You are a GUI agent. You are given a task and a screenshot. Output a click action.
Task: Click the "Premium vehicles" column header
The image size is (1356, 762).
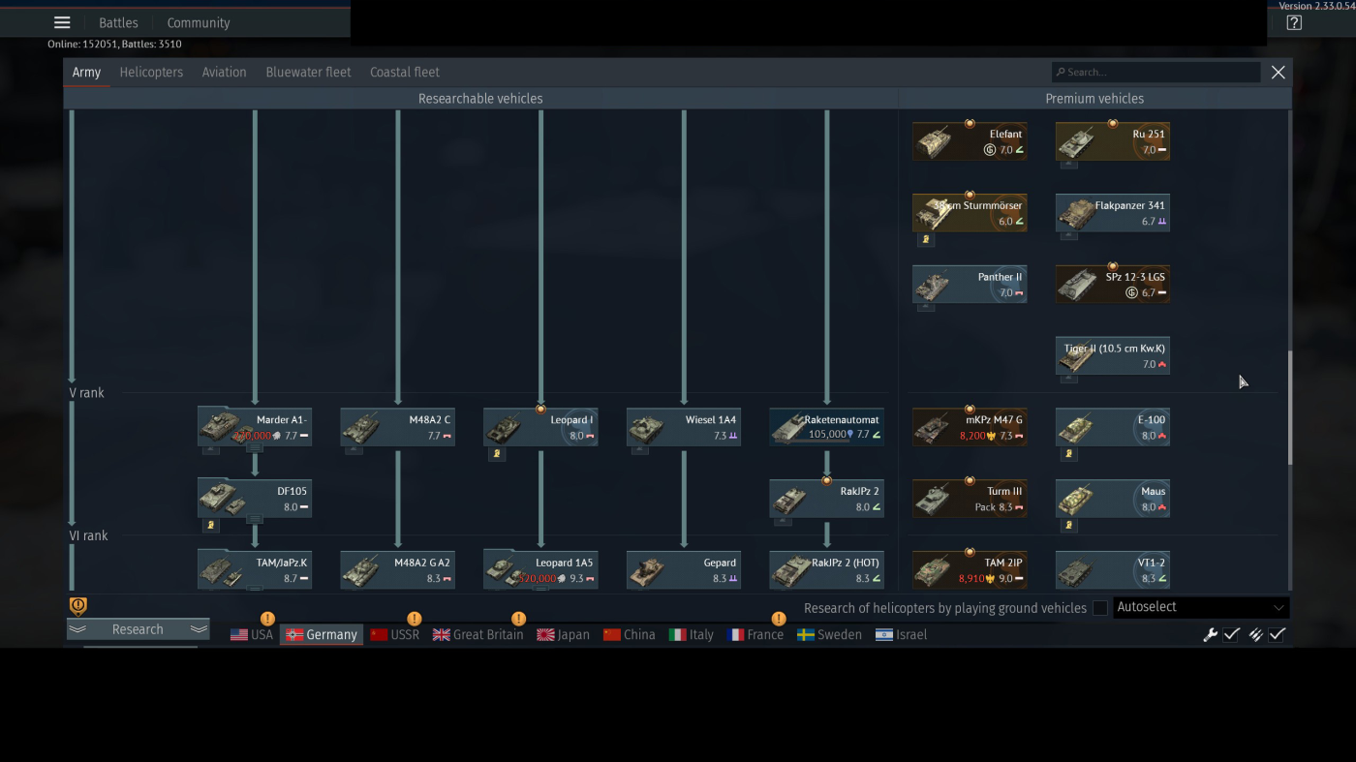[1094, 99]
